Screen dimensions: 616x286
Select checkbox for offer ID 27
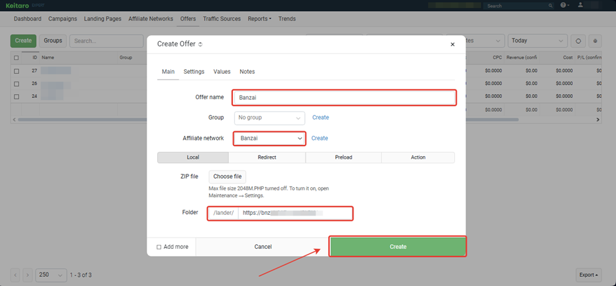point(16,71)
